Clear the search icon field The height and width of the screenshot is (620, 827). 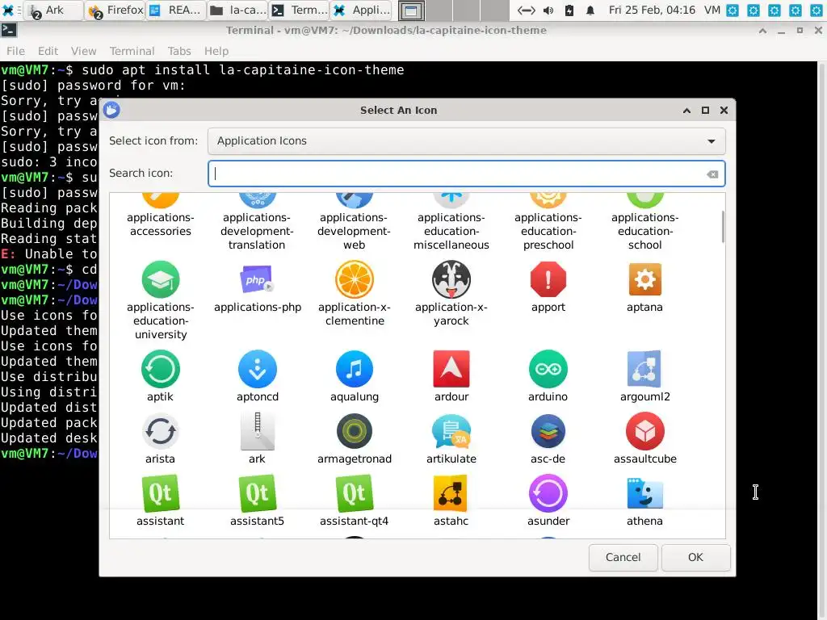(x=712, y=174)
